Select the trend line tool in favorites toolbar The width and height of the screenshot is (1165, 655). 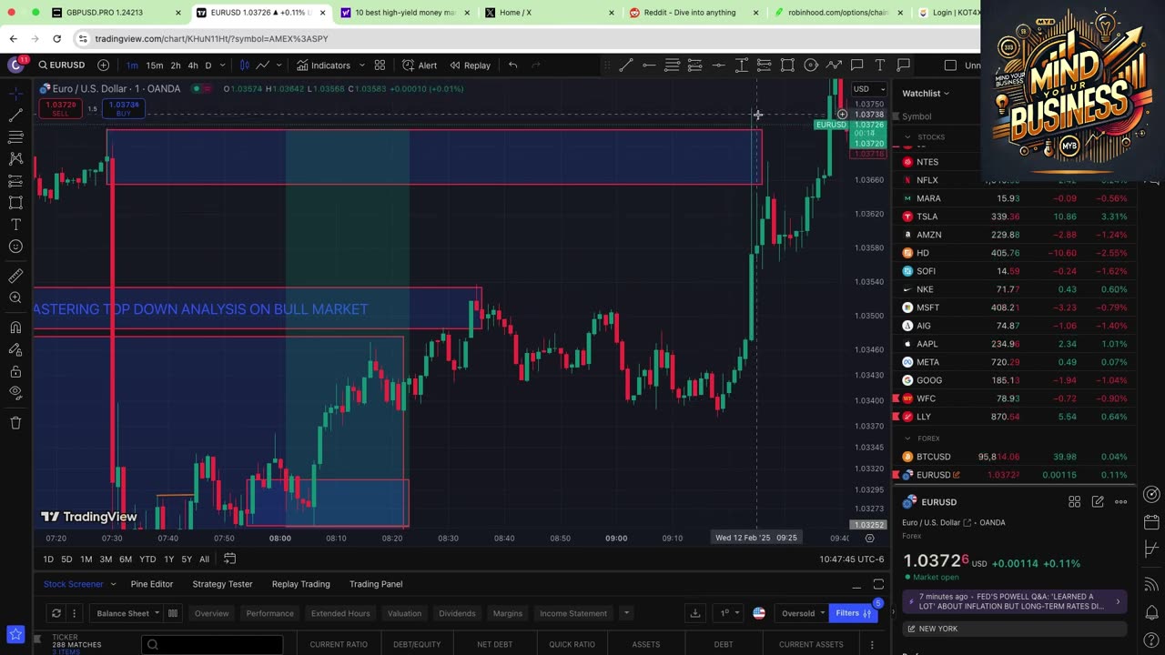[x=626, y=65]
